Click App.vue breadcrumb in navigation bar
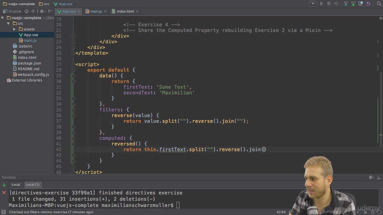This screenshot has width=383, height=215. 63,4
